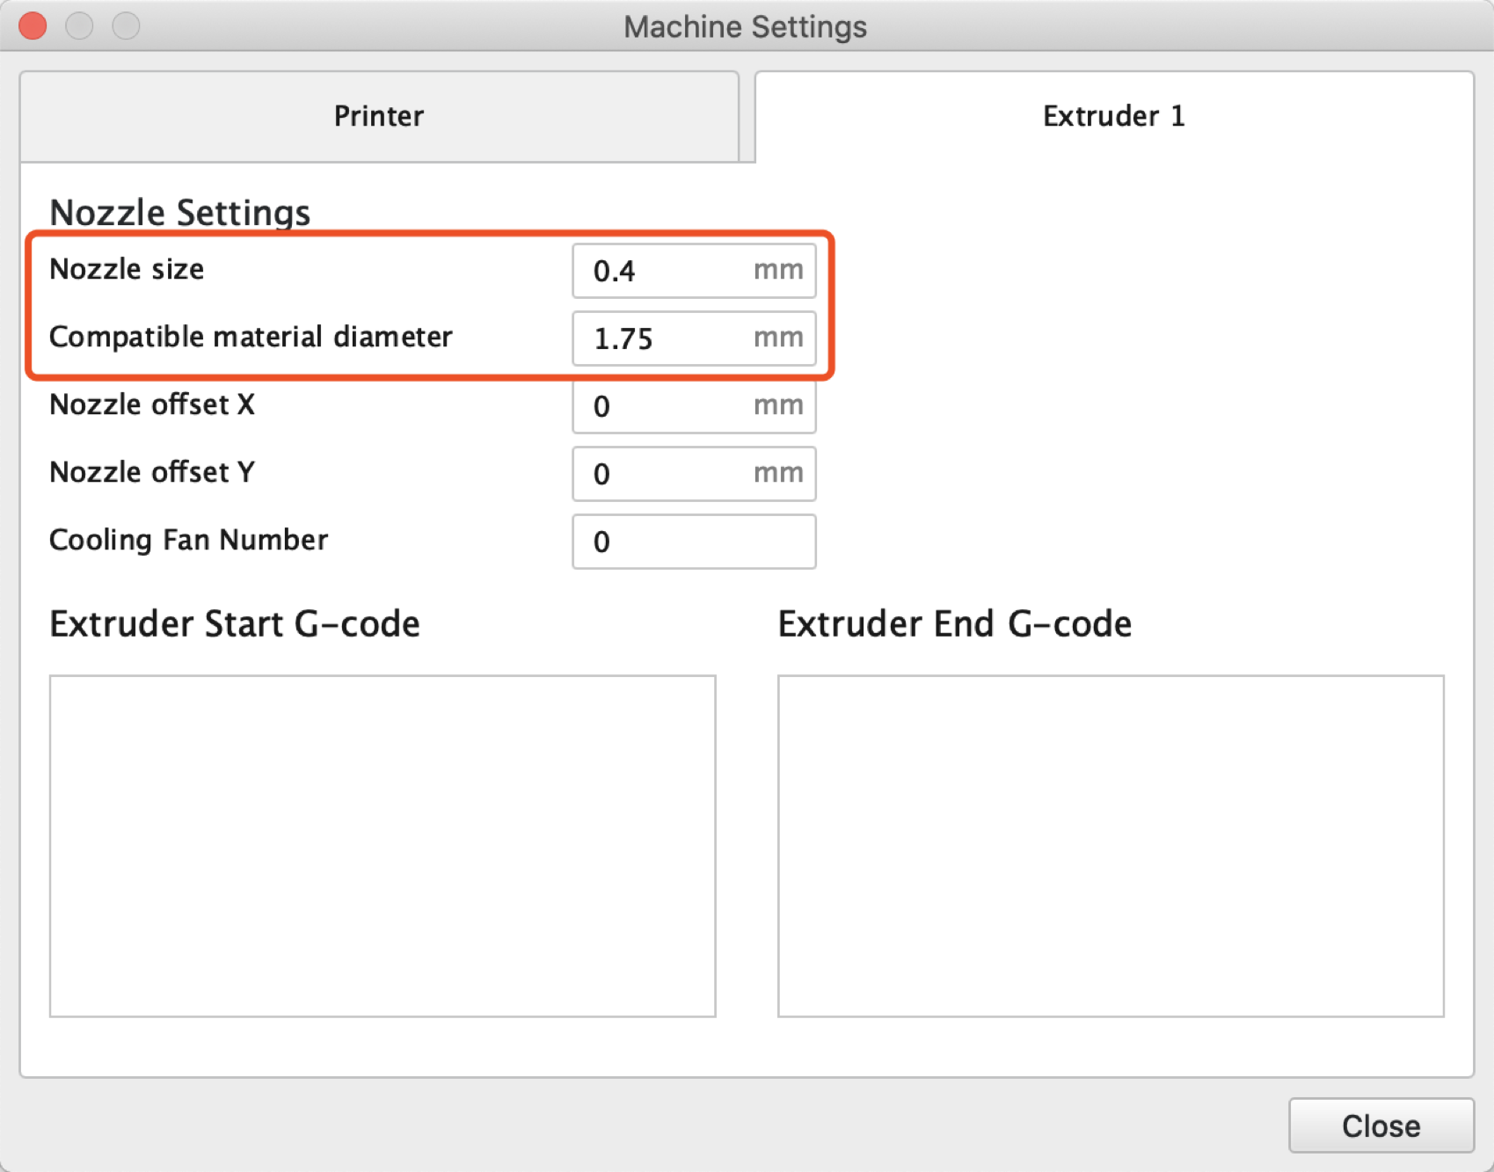The image size is (1494, 1172).
Task: Select the Extruder 1 tab
Action: click(1114, 116)
